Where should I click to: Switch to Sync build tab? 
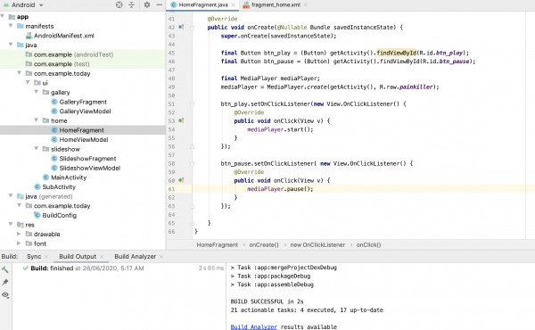pos(34,256)
